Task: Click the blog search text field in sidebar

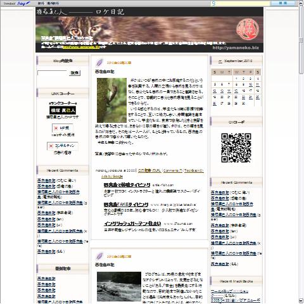Action: tap(52, 73)
